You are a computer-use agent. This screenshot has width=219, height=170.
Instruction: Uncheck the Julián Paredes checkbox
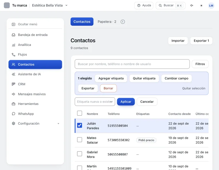(80, 125)
